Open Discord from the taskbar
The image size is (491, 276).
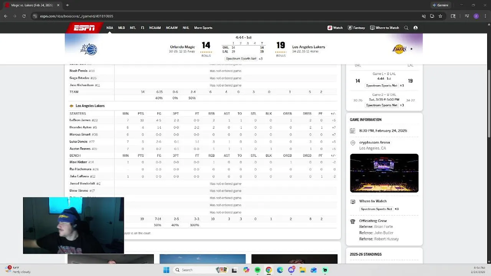pos(291,270)
